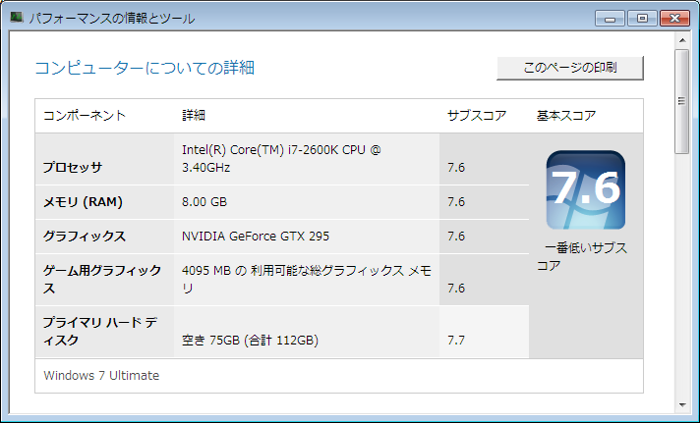Click the scrollbar up arrow

pyautogui.click(x=682, y=40)
